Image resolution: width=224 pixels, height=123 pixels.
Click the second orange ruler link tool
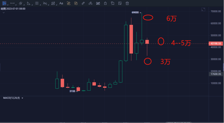[76, 3]
